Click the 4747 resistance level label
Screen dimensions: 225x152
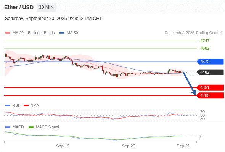[x=205, y=41]
